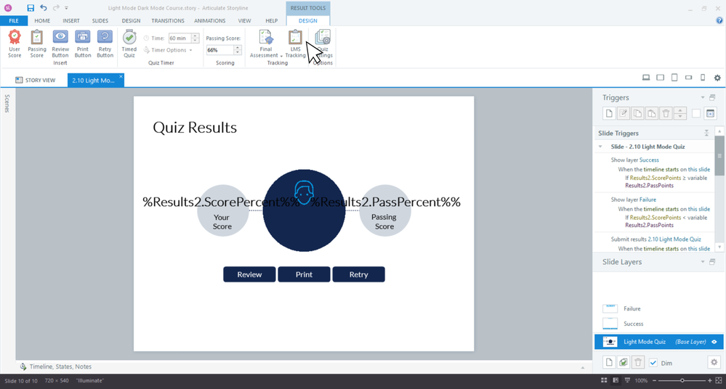Viewport: 726px width, 389px height.
Task: Collapse the Slide - 2.10 Light Mode Quiz triggers
Action: (x=600, y=147)
